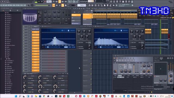Click the 3D drum visualizer in the top plugin

point(30,17)
